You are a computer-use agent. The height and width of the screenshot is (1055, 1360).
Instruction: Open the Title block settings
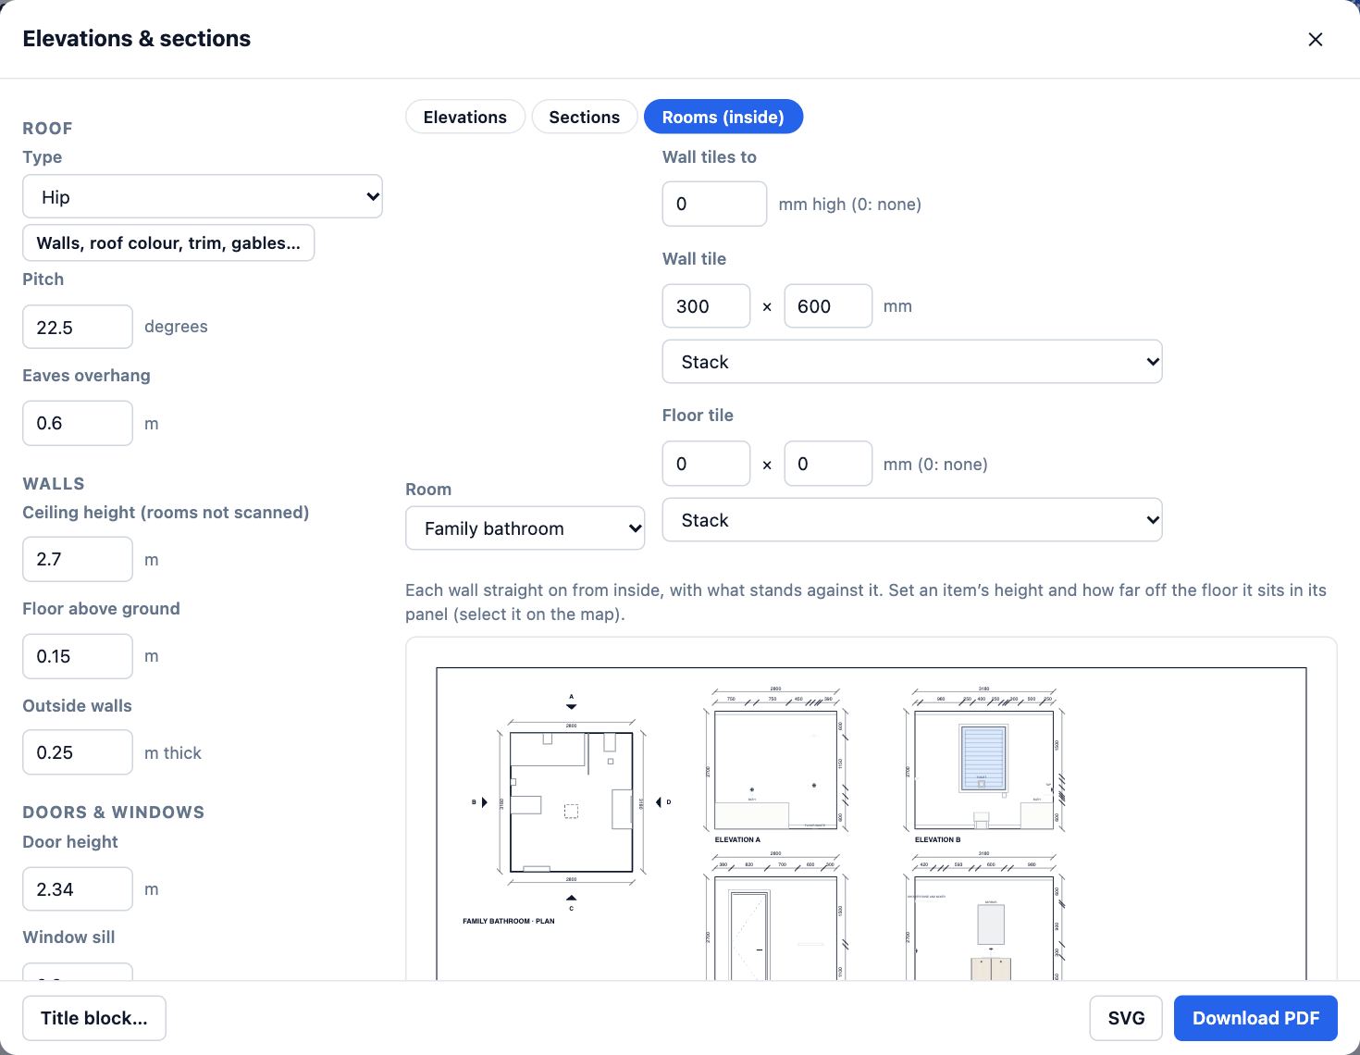pyautogui.click(x=94, y=1018)
